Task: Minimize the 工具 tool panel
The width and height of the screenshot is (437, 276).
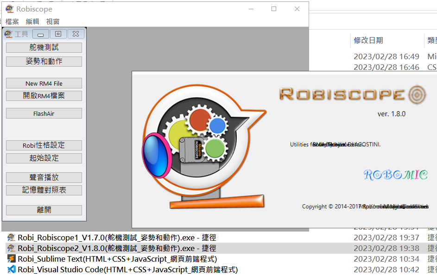Action: coord(41,34)
